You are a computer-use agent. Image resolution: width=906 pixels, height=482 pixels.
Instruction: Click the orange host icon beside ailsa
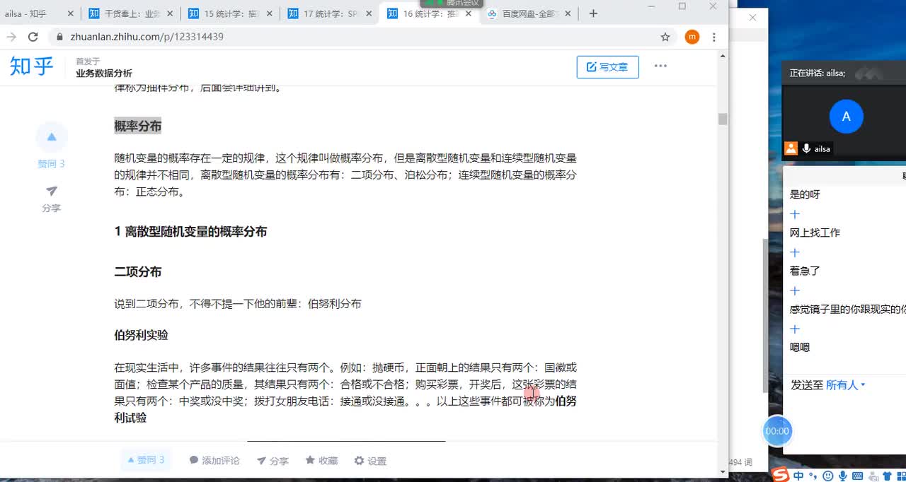[791, 148]
